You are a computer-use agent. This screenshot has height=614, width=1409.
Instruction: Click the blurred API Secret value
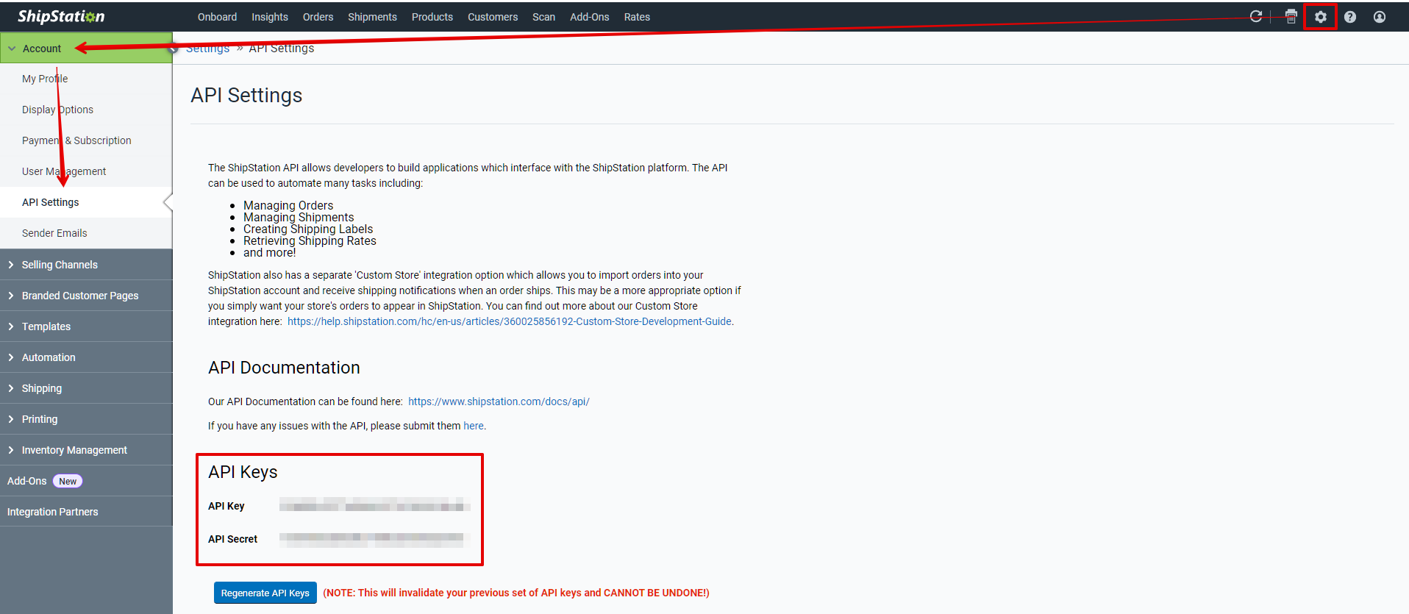click(374, 539)
